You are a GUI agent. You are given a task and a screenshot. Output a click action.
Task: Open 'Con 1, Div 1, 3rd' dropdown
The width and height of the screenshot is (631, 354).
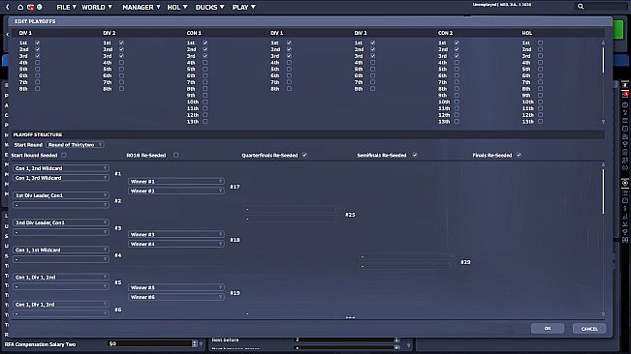coord(61,305)
